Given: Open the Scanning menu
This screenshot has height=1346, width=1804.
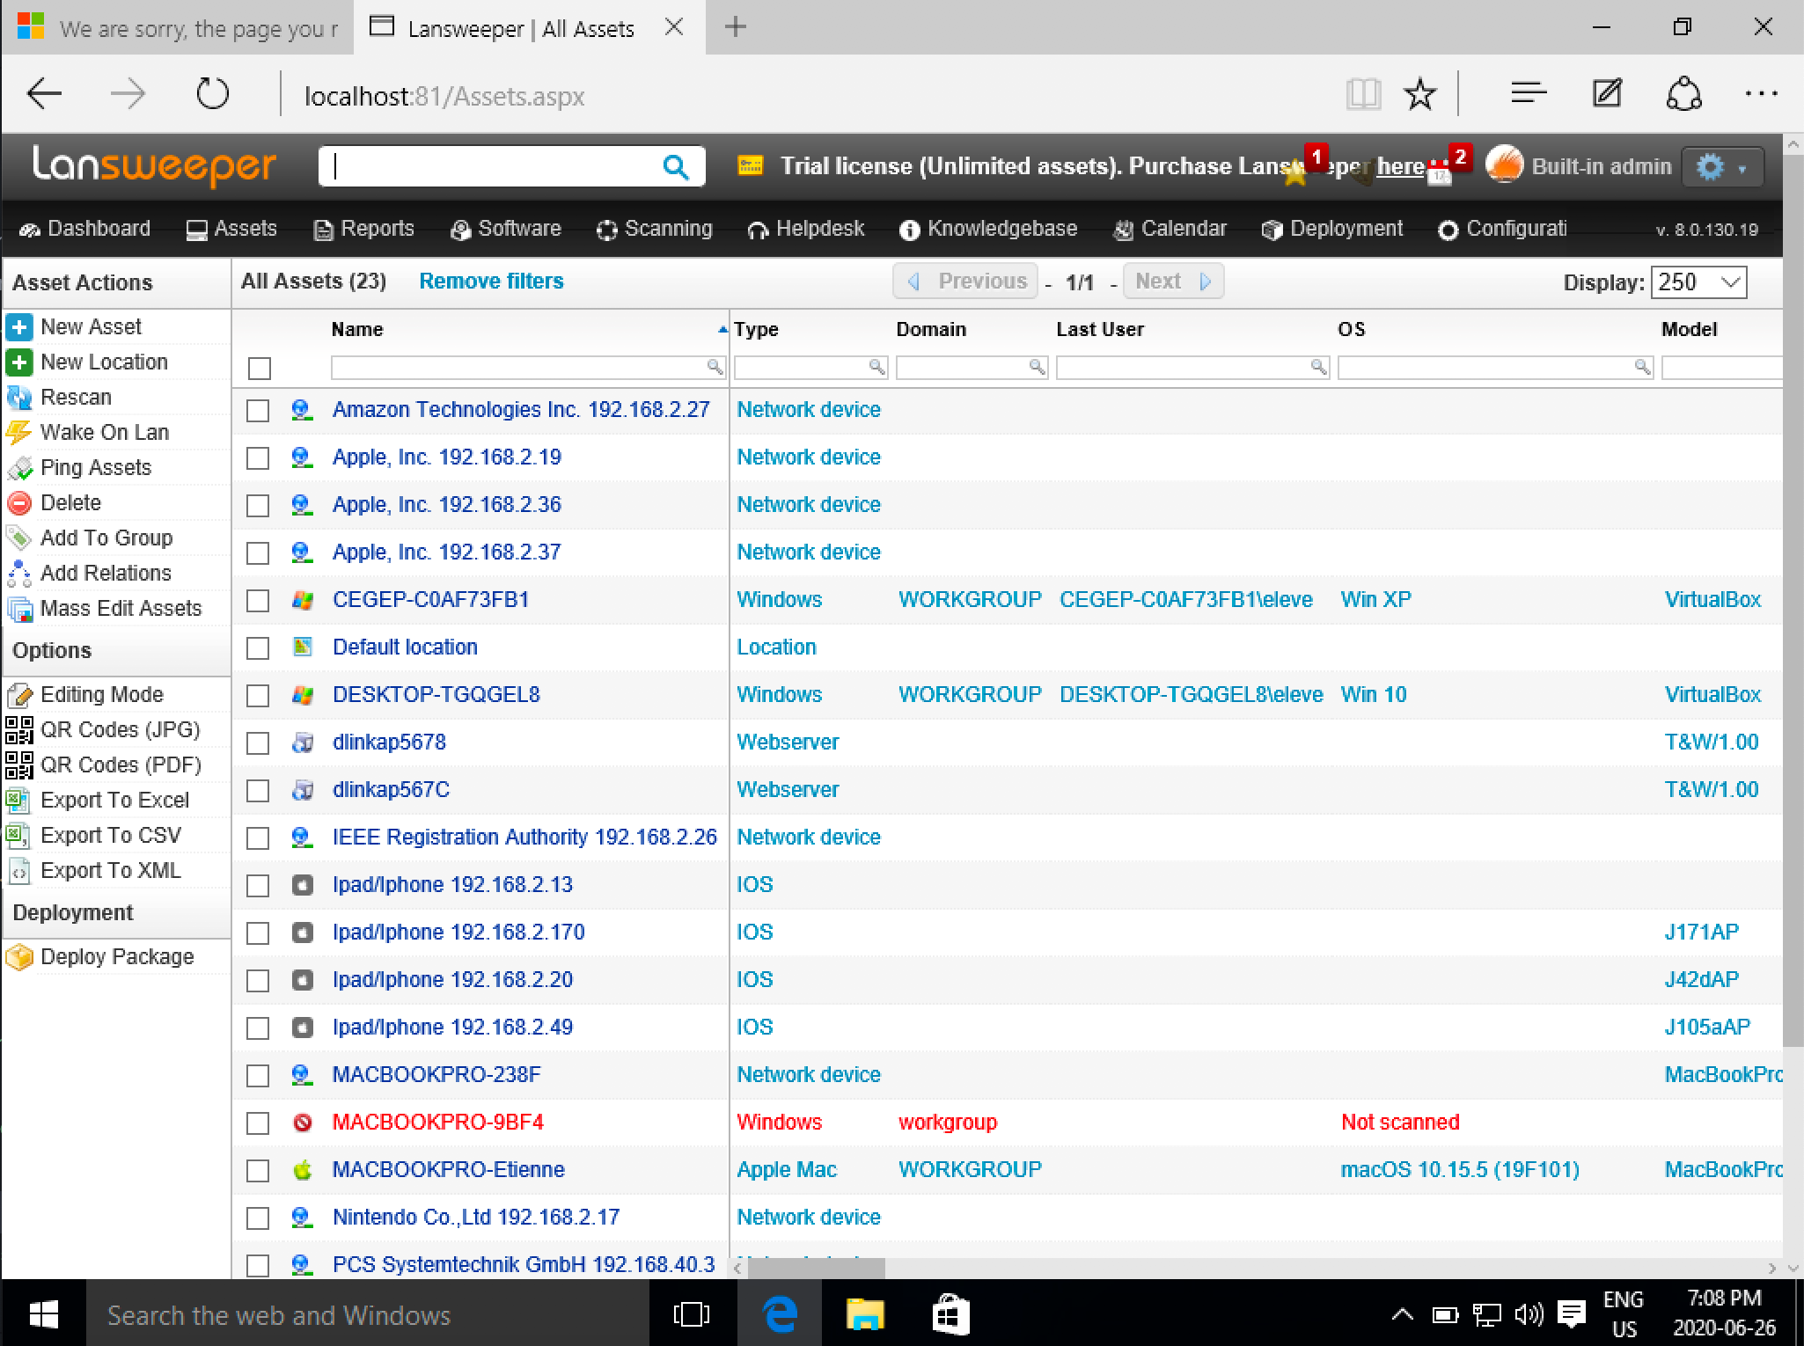Looking at the screenshot, I should click(x=654, y=229).
